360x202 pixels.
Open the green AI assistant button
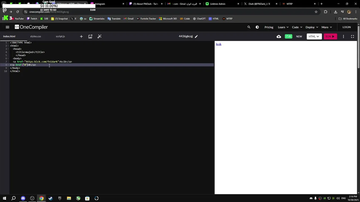tap(289, 36)
